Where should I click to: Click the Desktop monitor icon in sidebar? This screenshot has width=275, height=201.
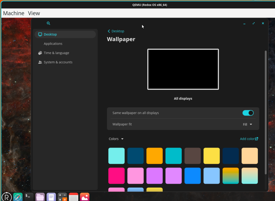point(40,34)
